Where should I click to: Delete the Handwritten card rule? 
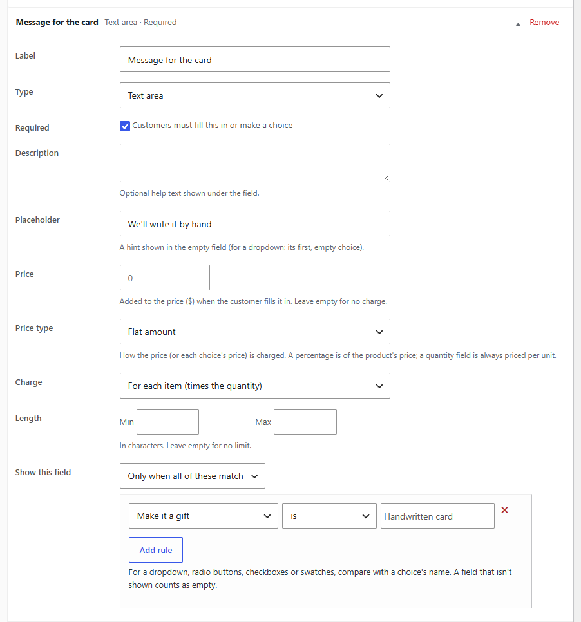(x=504, y=510)
